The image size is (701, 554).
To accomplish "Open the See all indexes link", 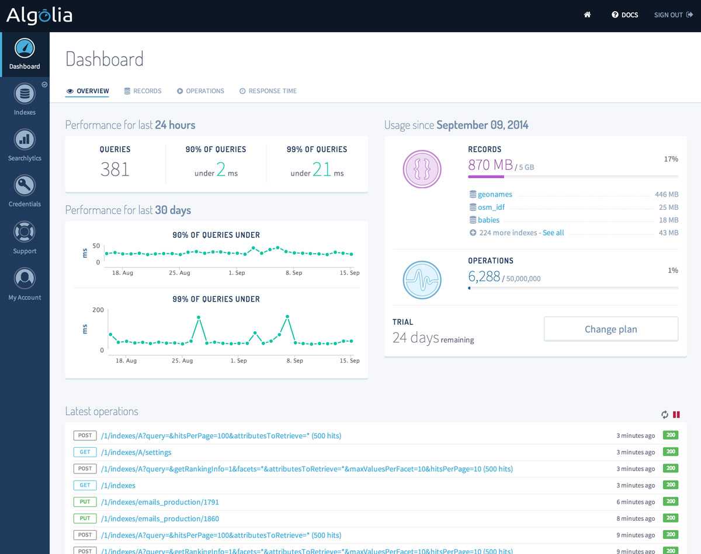I will click(x=553, y=233).
